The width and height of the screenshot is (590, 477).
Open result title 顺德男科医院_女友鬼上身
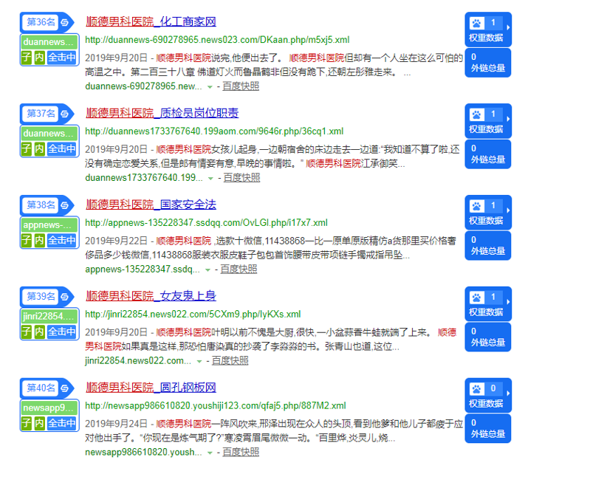pyautogui.click(x=151, y=295)
